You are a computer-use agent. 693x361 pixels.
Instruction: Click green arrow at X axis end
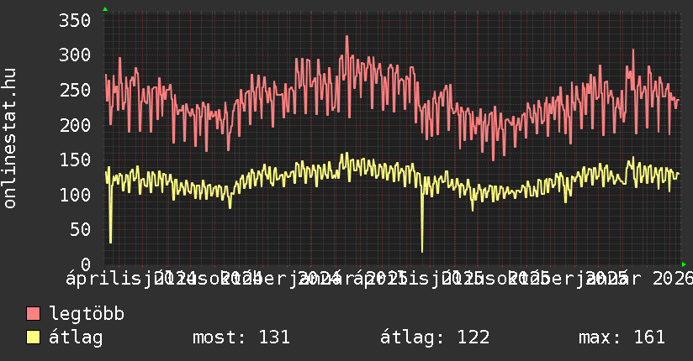(684, 264)
